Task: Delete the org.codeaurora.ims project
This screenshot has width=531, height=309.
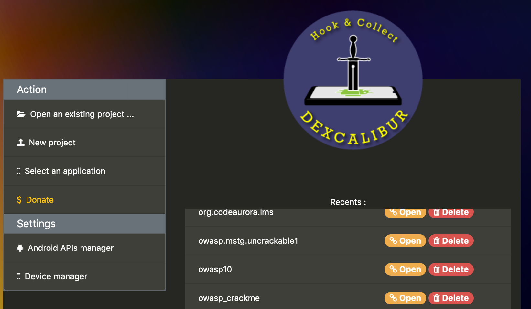Action: coord(451,213)
